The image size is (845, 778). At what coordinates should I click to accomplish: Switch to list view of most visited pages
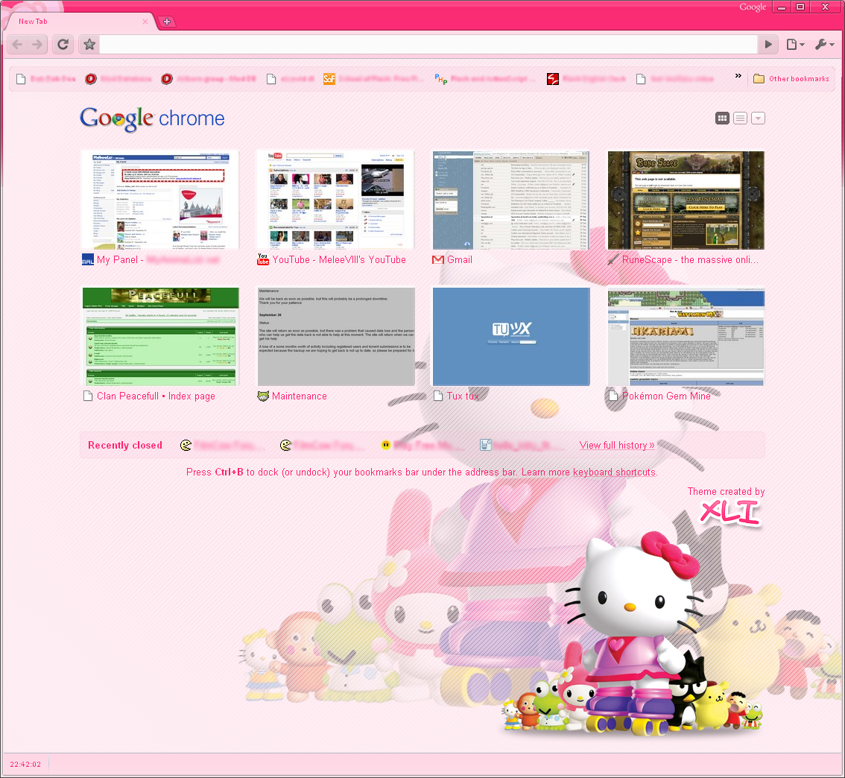click(x=740, y=118)
